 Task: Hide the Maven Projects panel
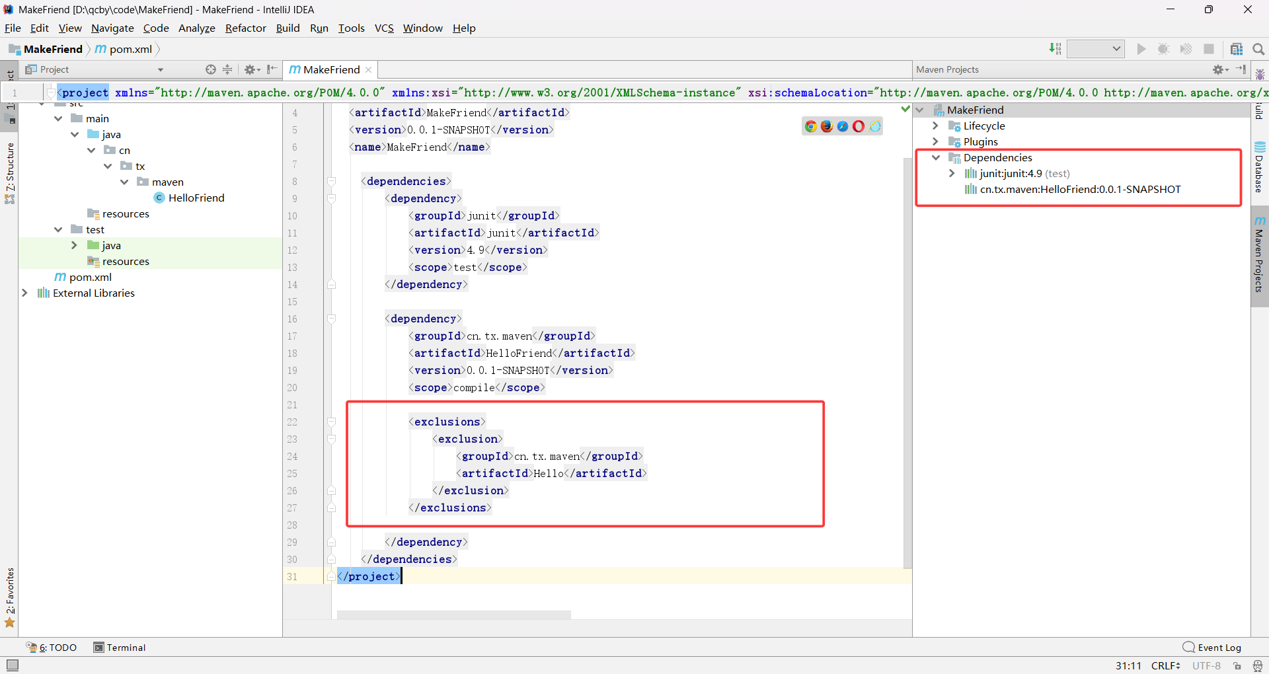(1241, 69)
